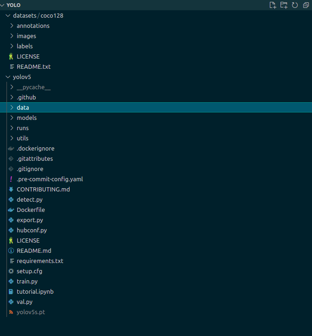Click the key icon of yolov5 LICENSE file
This screenshot has height=336, width=312.
(x=11, y=240)
